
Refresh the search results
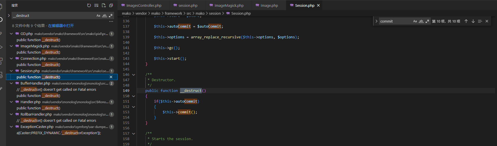tap(89, 5)
